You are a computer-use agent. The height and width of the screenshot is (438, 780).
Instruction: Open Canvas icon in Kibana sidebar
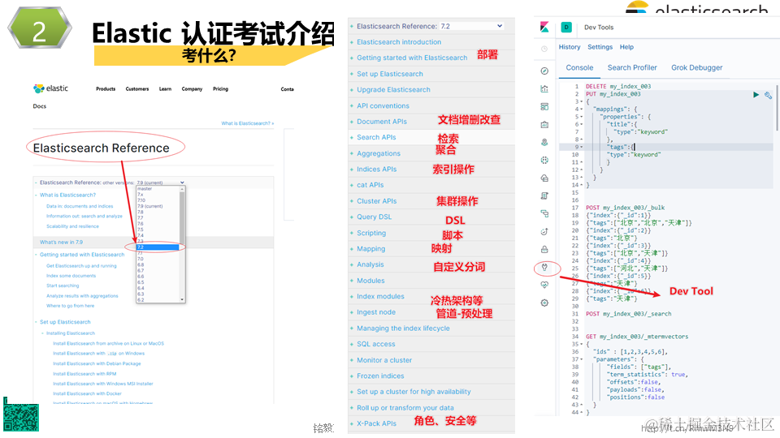click(544, 125)
